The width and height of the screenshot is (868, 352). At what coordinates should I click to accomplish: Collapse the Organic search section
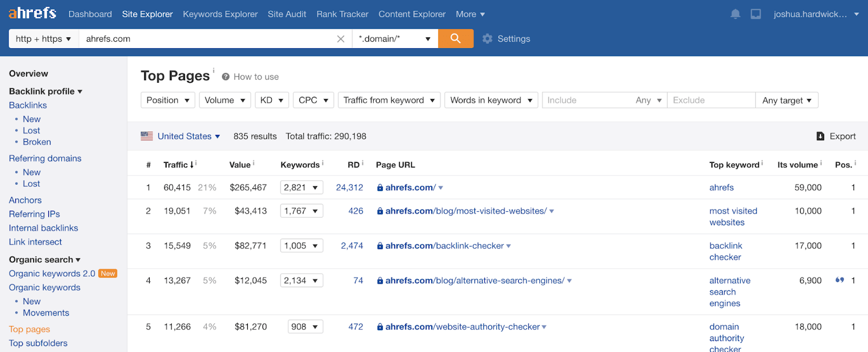pos(44,259)
